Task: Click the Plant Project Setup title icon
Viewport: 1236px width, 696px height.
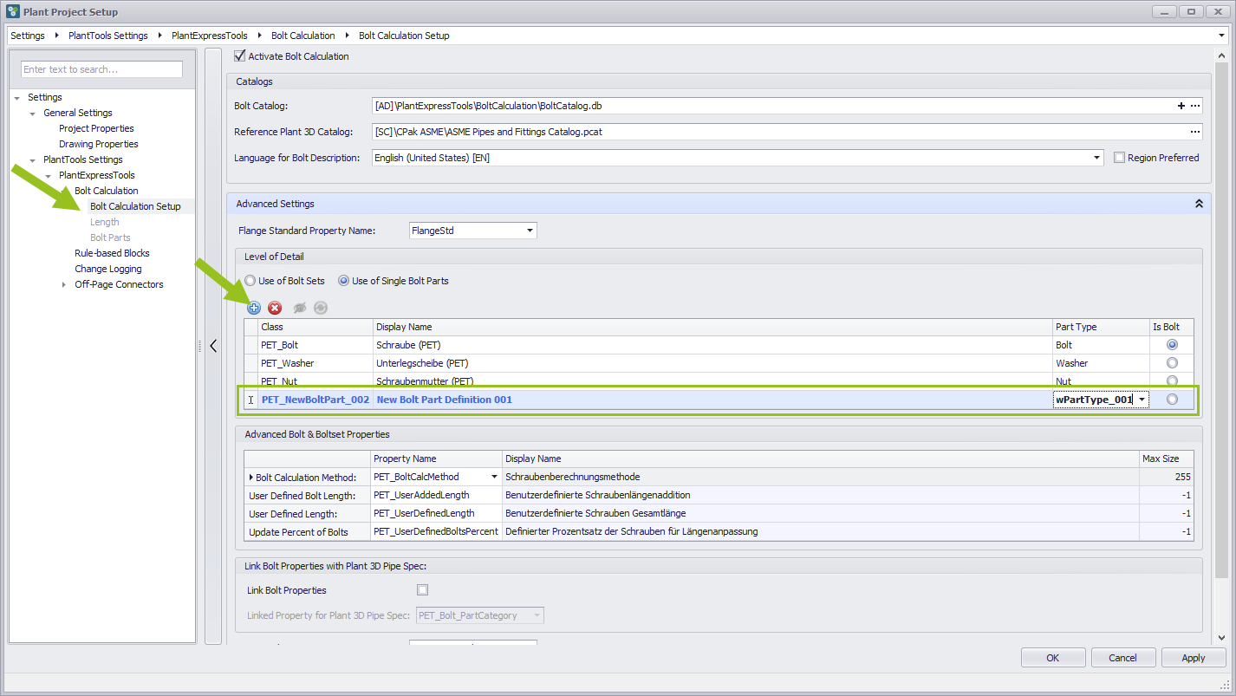Action: point(13,12)
